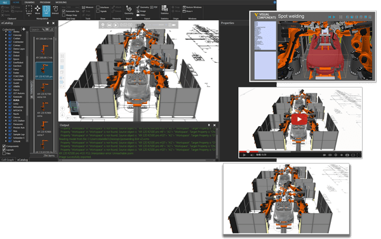Switch to the PROGRAM ribbon tab
The width and height of the screenshot is (381, 239).
(45, 2)
